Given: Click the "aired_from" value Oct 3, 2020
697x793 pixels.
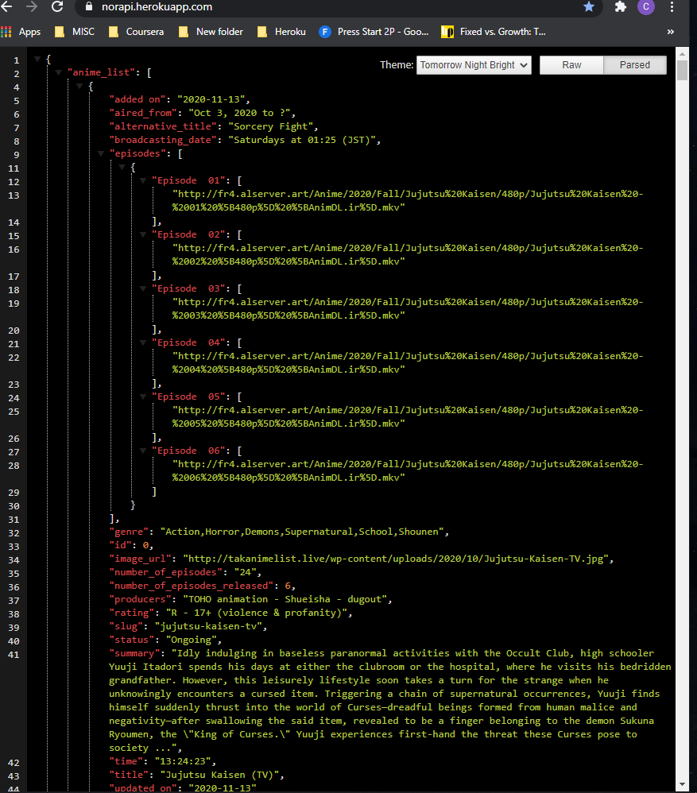Looking at the screenshot, I should point(239,113).
